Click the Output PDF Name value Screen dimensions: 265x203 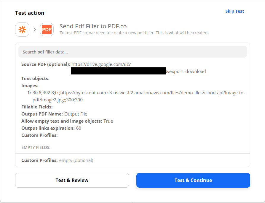[76, 114]
